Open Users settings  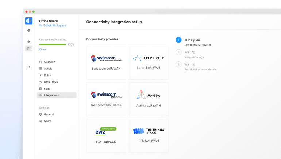pos(57,121)
